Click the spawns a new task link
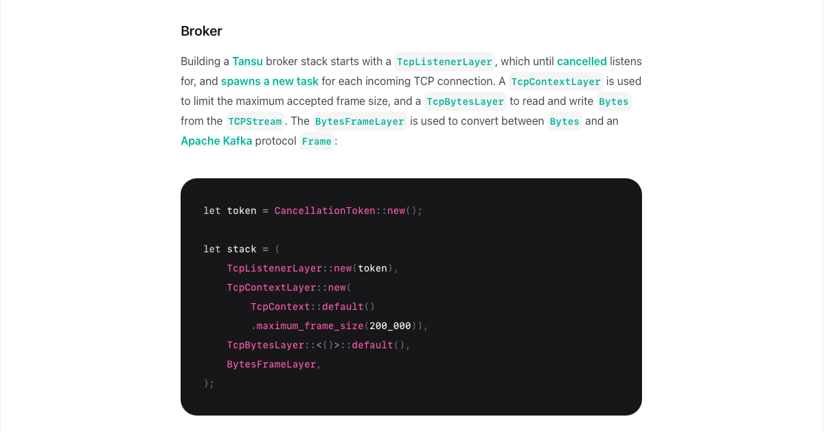Screen dimensions: 824x432 (x=270, y=81)
